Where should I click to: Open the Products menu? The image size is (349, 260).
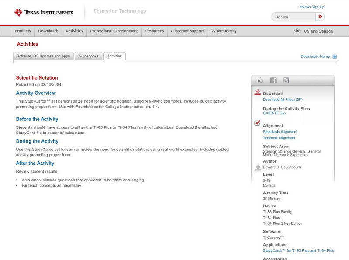point(23,31)
